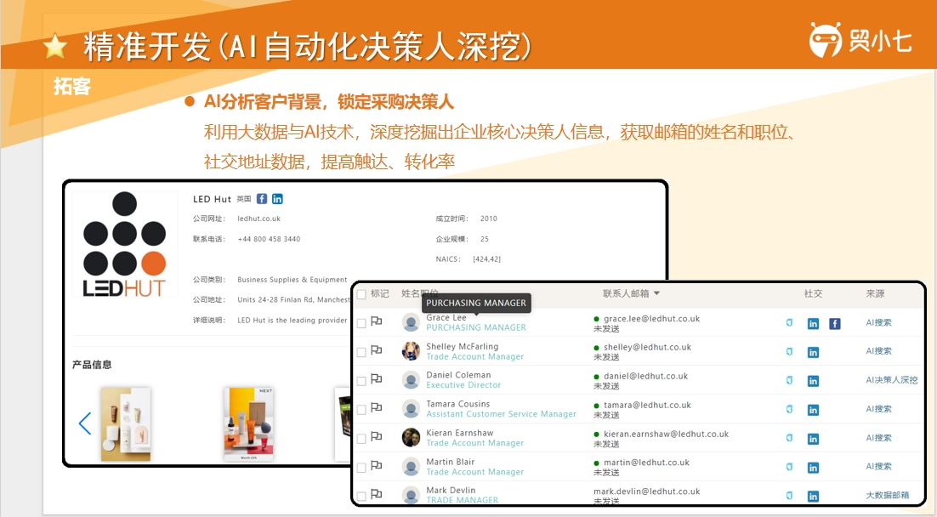Check the Kieran Earnshaw row checkbox
This screenshot has width=937, height=517.
coord(361,439)
